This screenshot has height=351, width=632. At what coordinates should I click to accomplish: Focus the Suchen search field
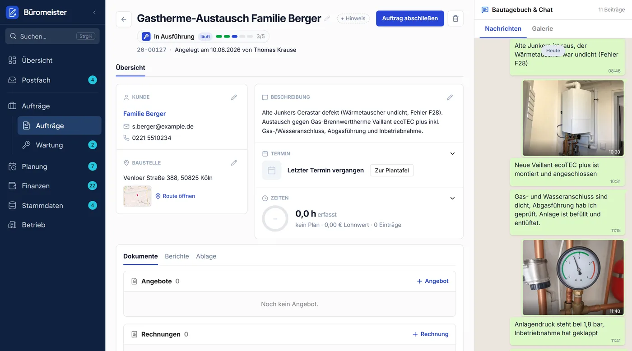click(52, 36)
